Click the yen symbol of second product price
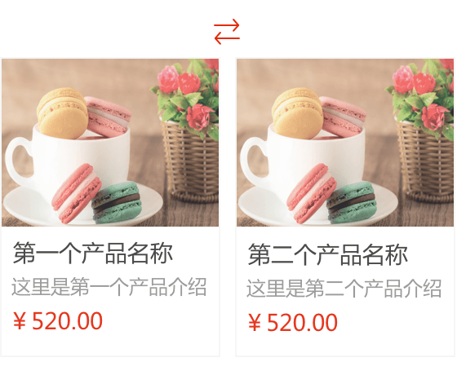Image resolution: width=457 pixels, height=375 pixels. point(255,323)
